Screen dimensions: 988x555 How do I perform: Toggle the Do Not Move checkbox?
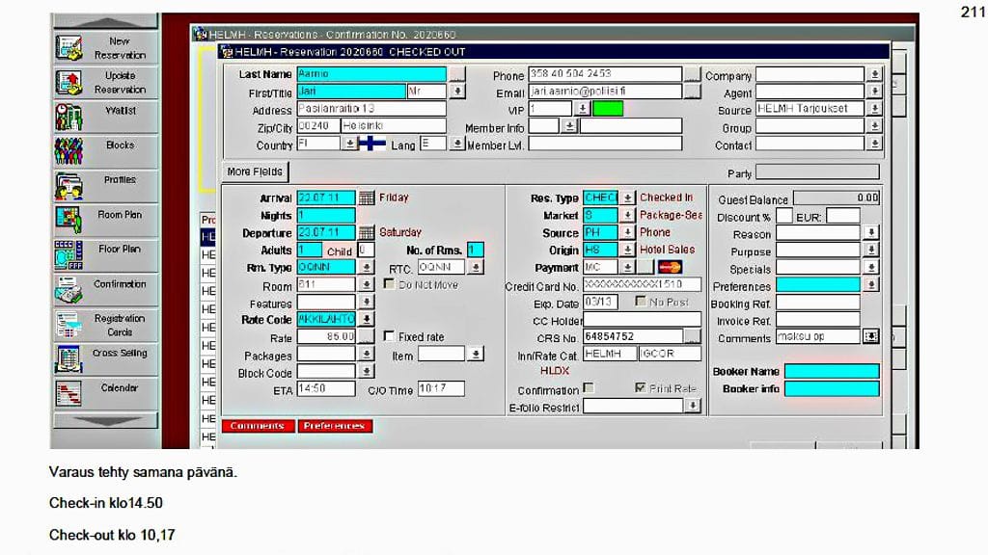(390, 284)
